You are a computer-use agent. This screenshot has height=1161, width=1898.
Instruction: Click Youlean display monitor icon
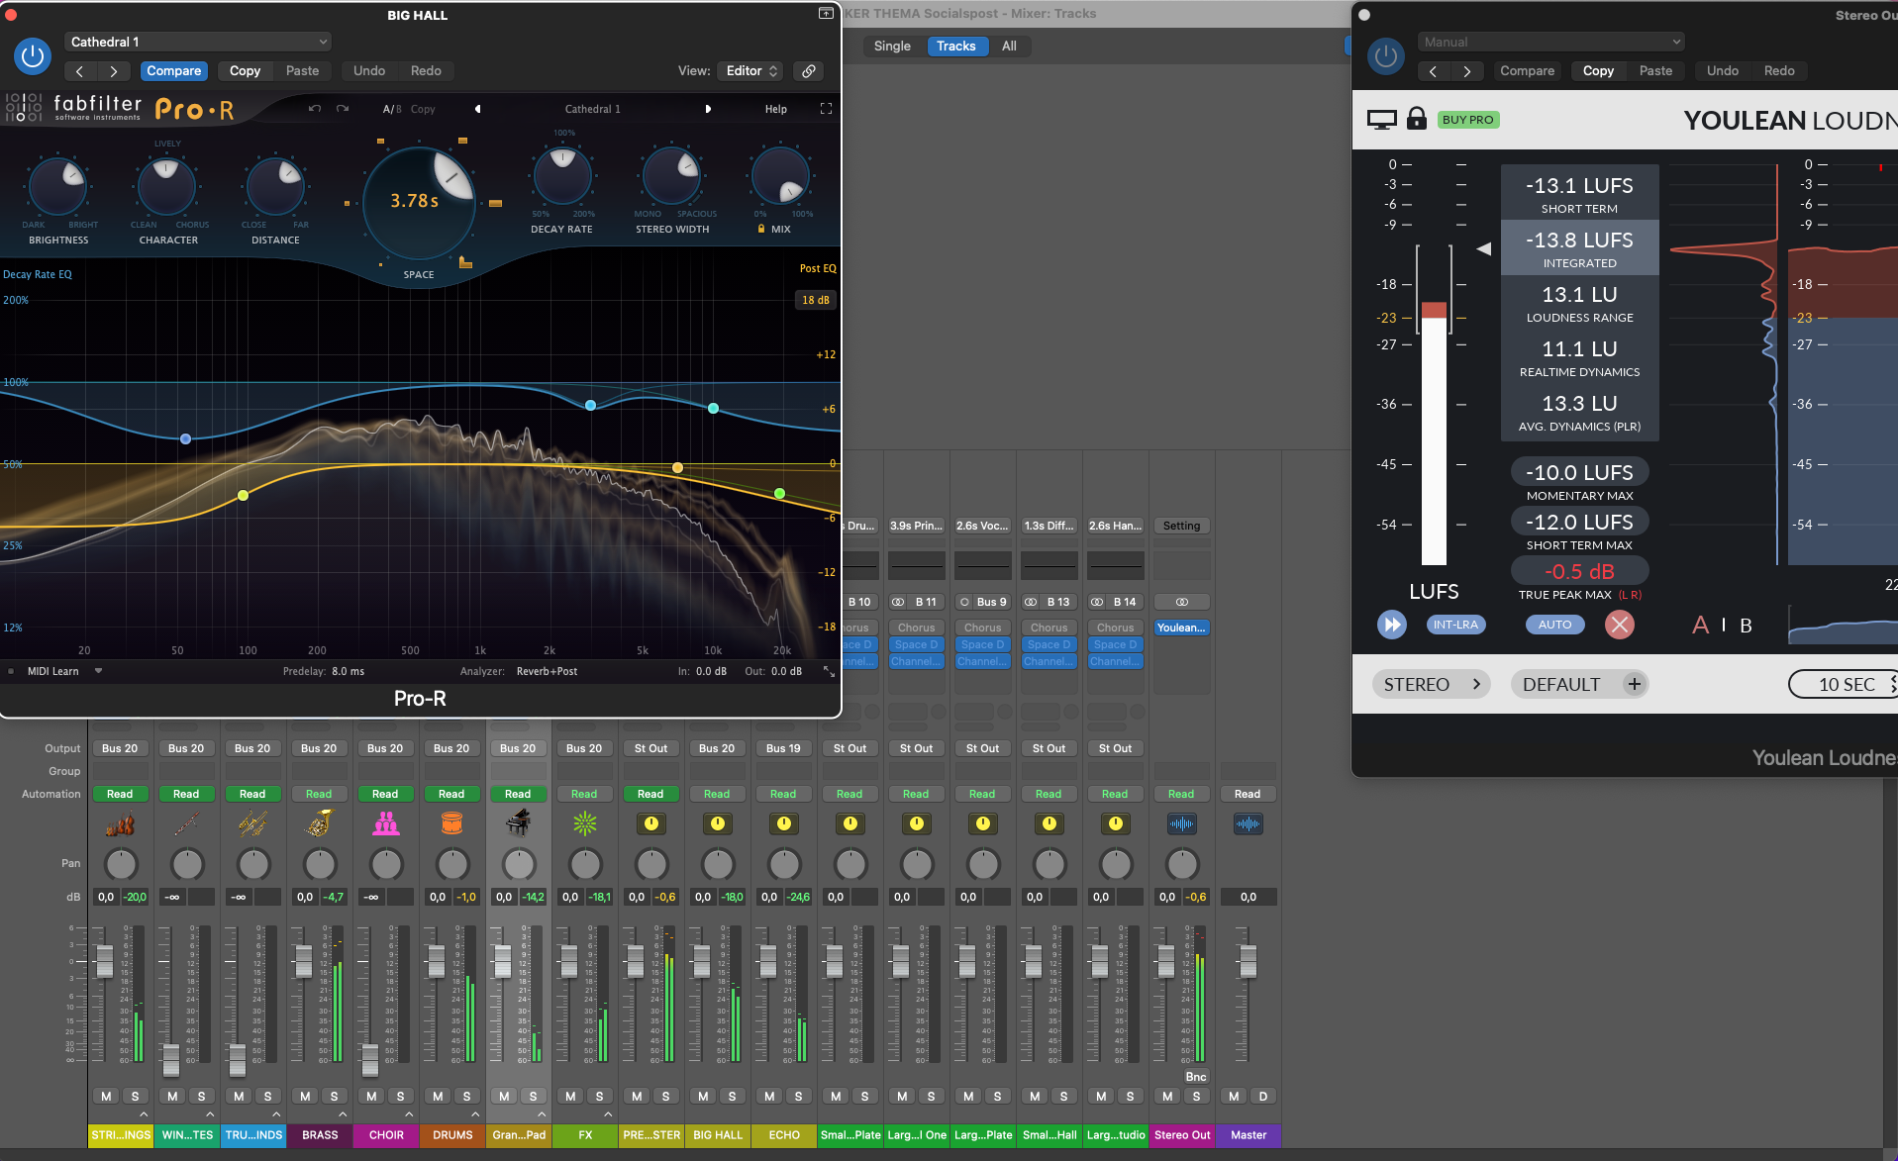(1381, 120)
